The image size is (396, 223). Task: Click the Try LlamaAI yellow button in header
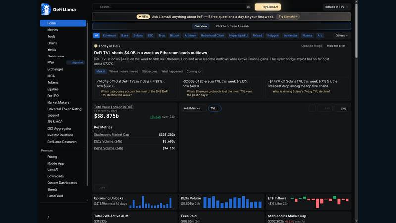tap(268, 7)
